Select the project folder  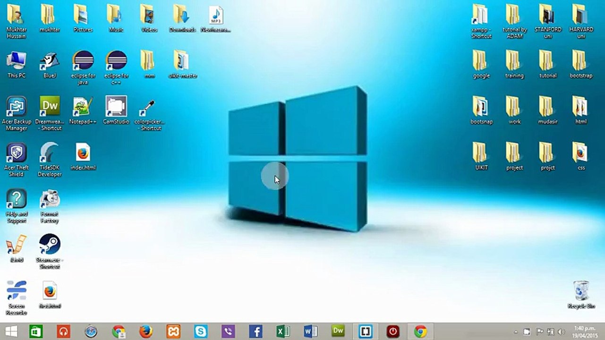[514, 156]
